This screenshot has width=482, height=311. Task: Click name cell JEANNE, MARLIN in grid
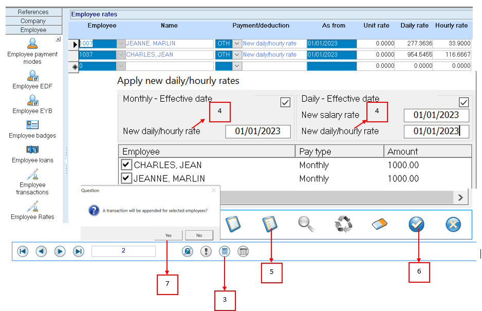(x=169, y=43)
